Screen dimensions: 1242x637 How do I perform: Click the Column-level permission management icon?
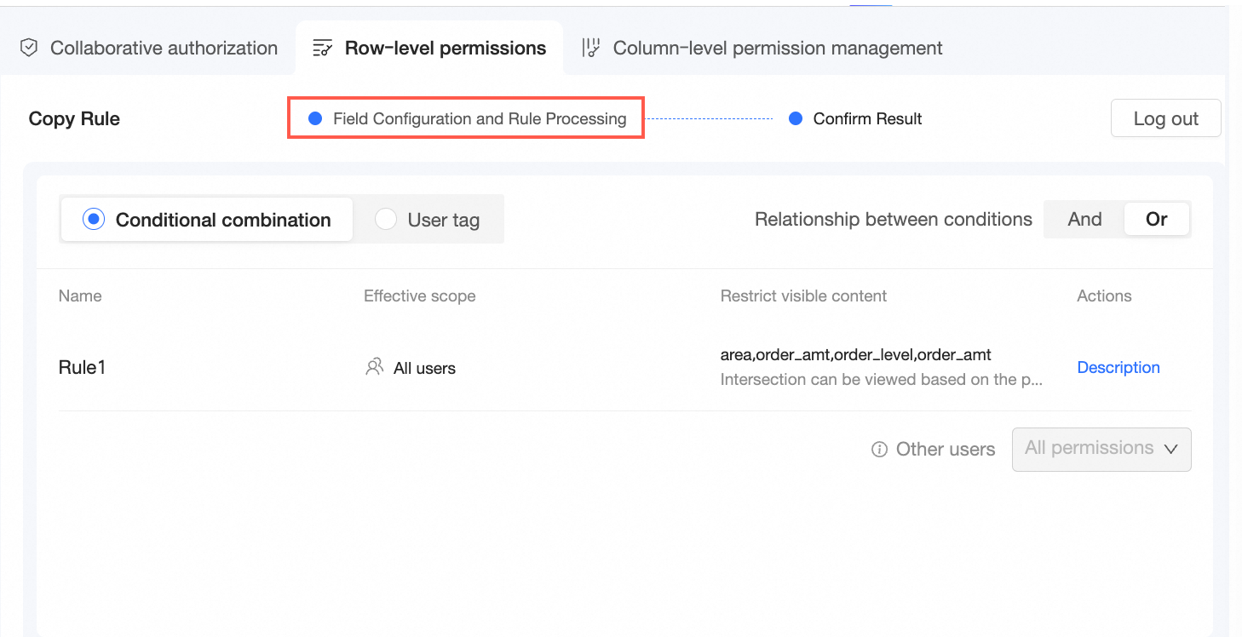(x=591, y=49)
